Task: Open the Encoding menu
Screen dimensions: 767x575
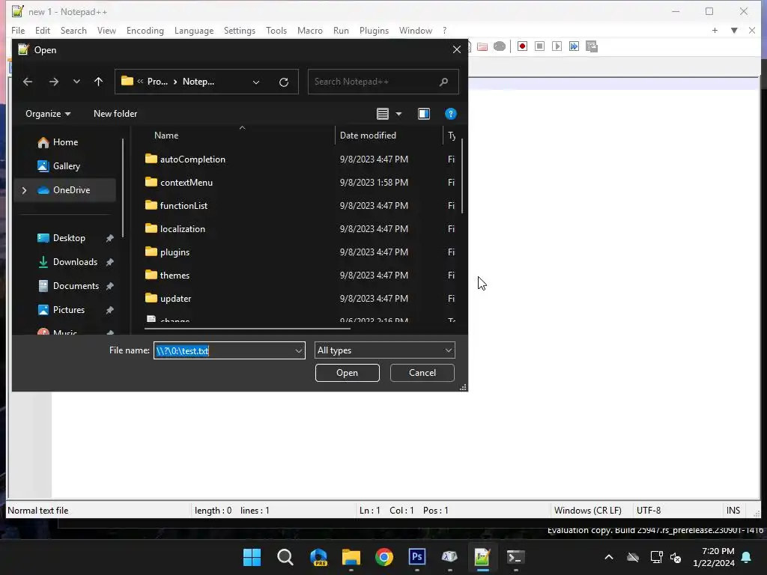Action: [145, 30]
